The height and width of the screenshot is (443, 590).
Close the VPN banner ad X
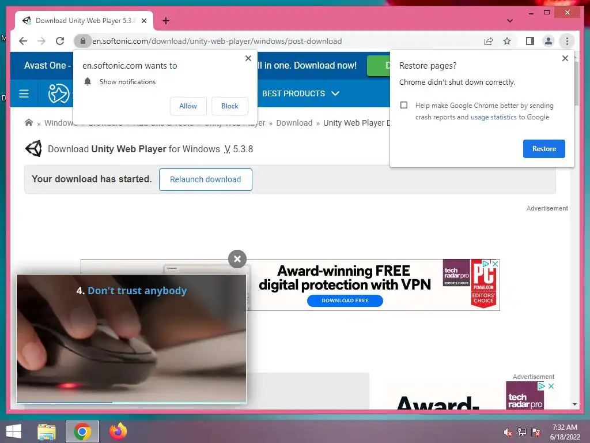point(496,264)
